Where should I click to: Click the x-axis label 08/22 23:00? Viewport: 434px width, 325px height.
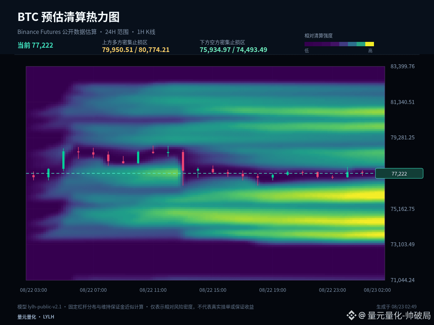pos(332,290)
